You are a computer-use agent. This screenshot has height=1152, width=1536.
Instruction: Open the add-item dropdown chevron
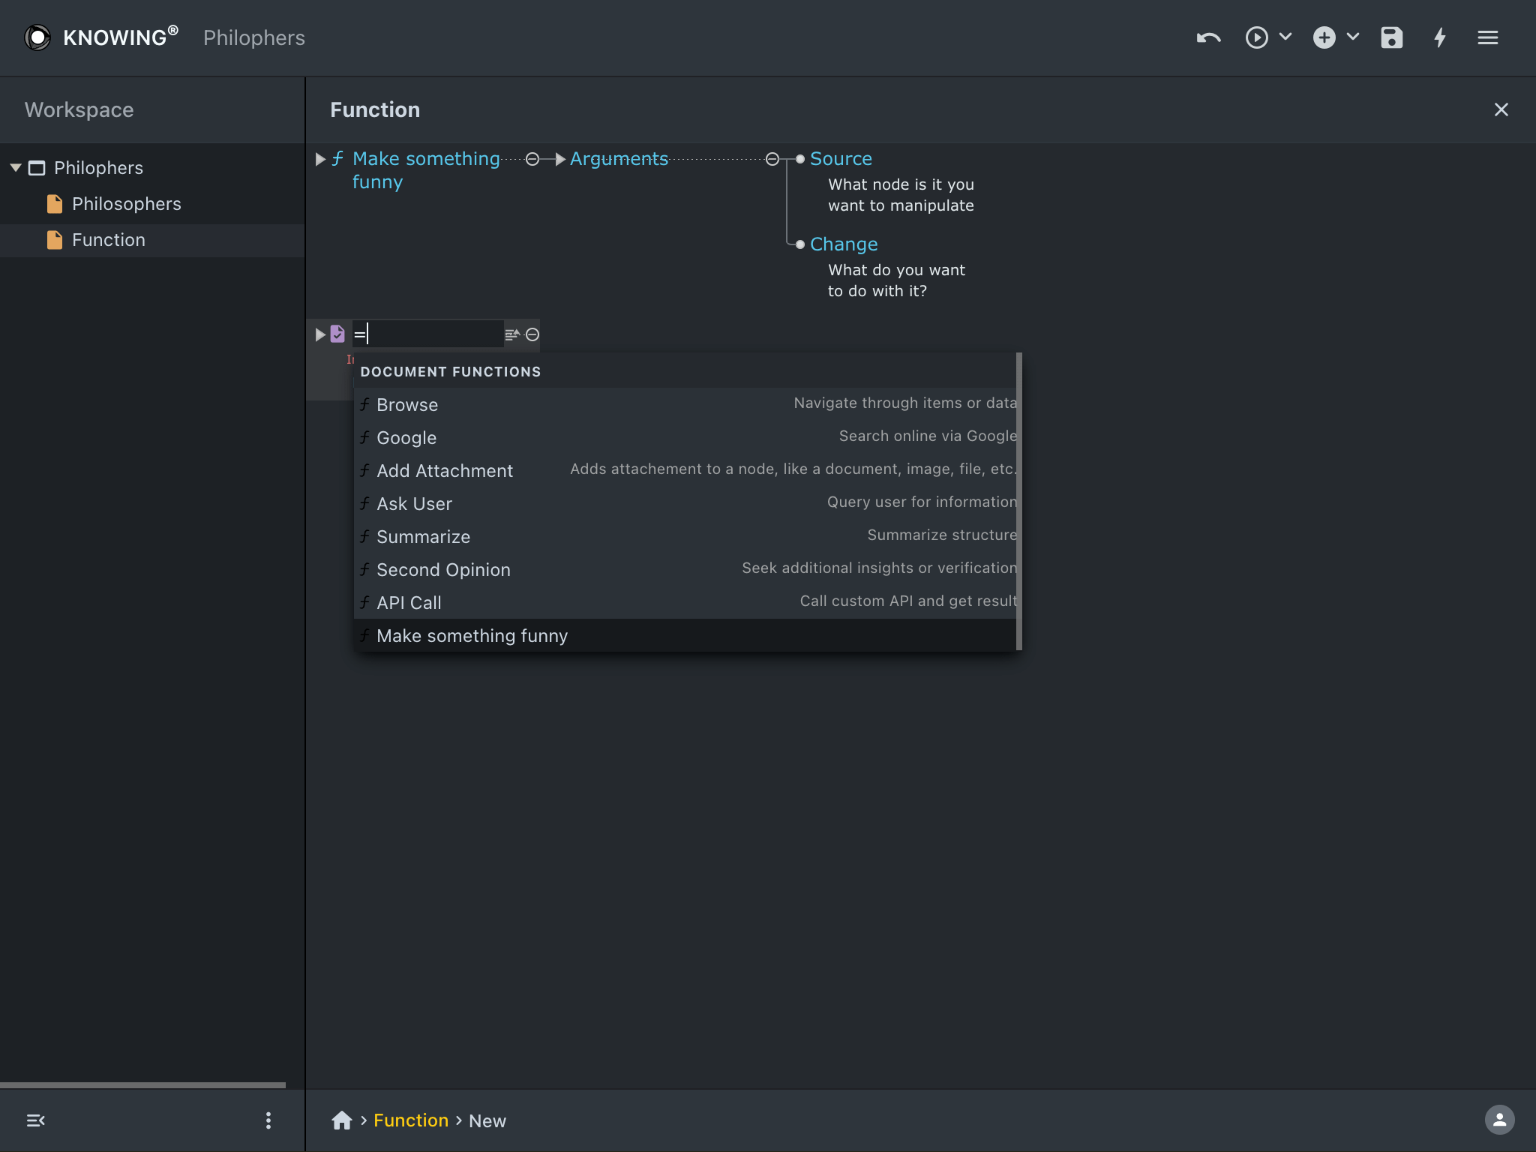coord(1354,37)
